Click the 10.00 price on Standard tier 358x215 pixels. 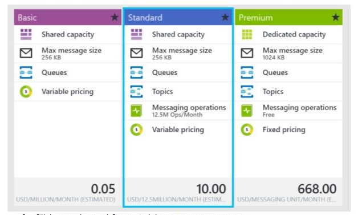(x=211, y=189)
